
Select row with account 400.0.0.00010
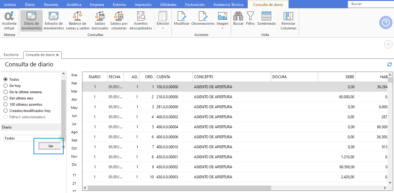pos(235,147)
